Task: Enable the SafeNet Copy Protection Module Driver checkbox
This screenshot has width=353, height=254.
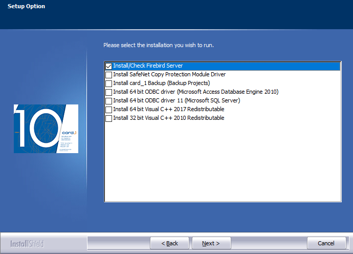Action: [108, 75]
